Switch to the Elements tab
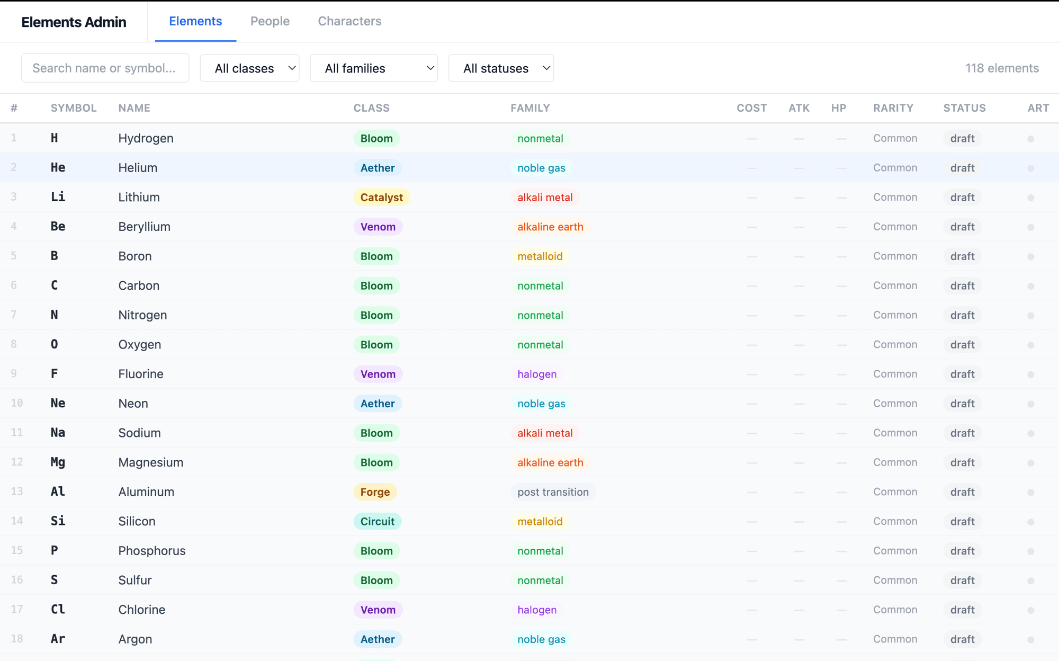 tap(195, 21)
